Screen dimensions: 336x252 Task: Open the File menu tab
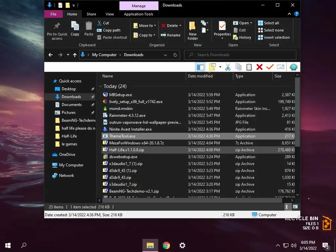pyautogui.click(x=53, y=14)
